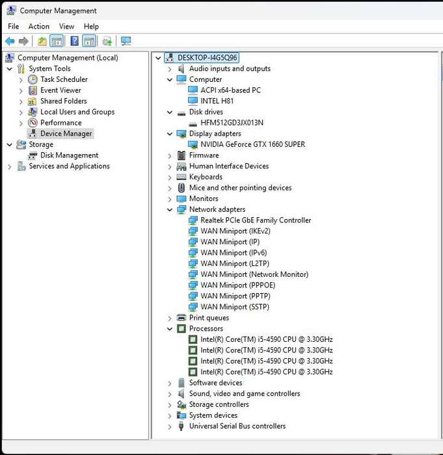Click the Storage controllers icon
This screenshot has height=455, width=443.
click(181, 404)
